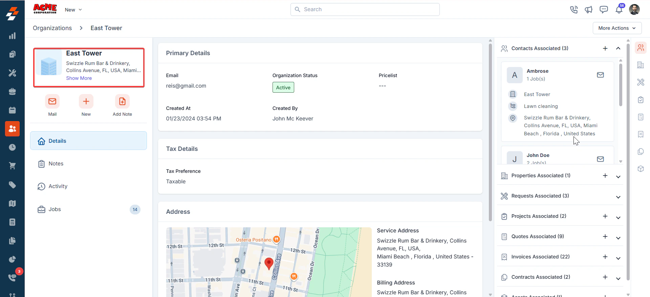
Task: Collapse the Contacts Associated section
Action: click(x=618, y=48)
